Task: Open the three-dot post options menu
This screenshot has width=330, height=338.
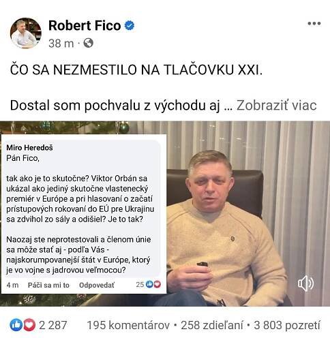Action: [314, 23]
